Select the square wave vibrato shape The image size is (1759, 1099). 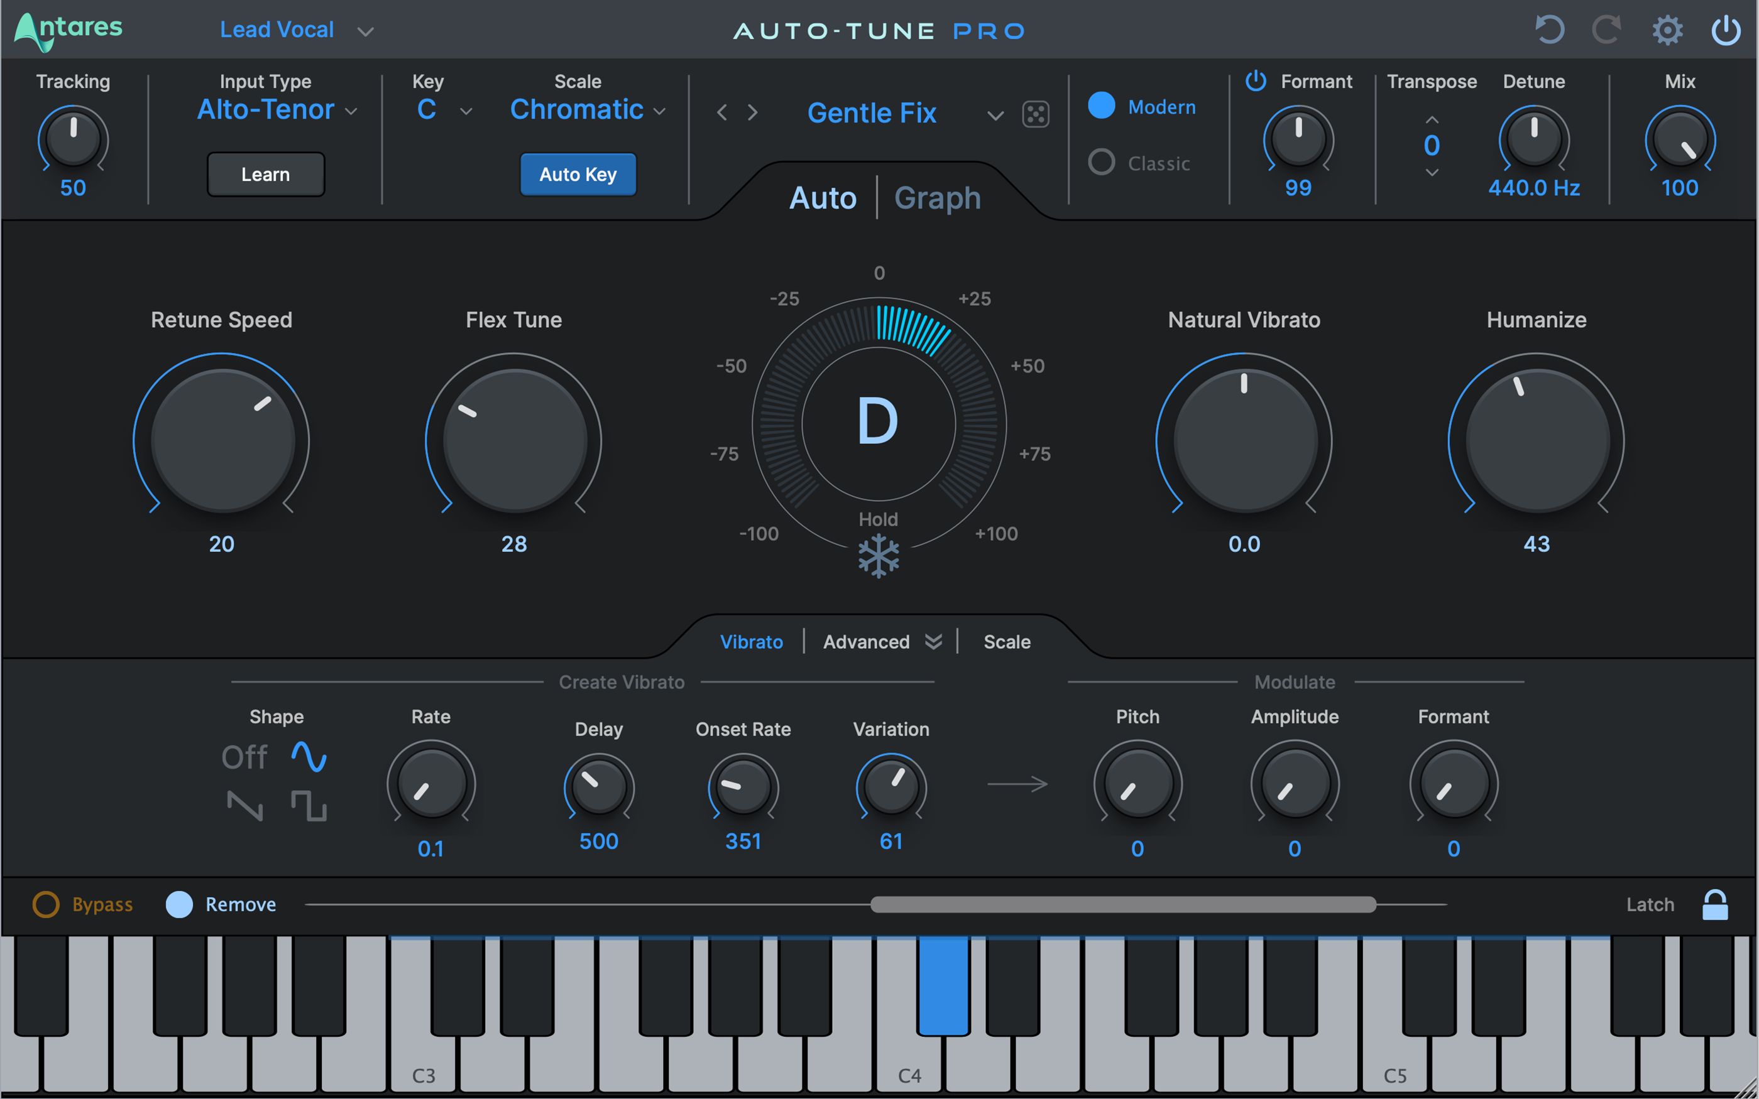pyautogui.click(x=309, y=806)
